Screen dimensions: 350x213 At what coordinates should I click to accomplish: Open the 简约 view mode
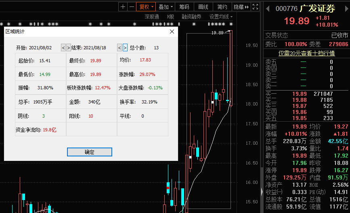(222, 7)
